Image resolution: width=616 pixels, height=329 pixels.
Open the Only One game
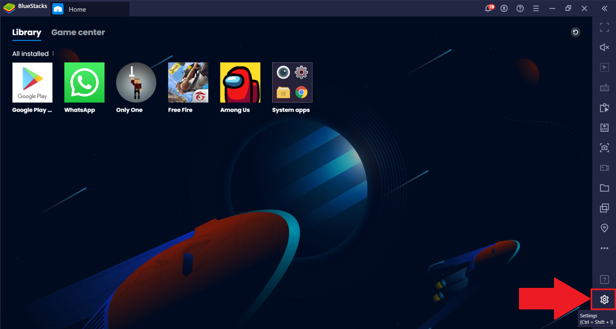click(136, 83)
